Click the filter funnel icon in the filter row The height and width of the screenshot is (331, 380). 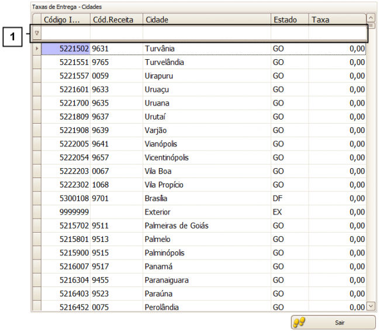(x=37, y=34)
